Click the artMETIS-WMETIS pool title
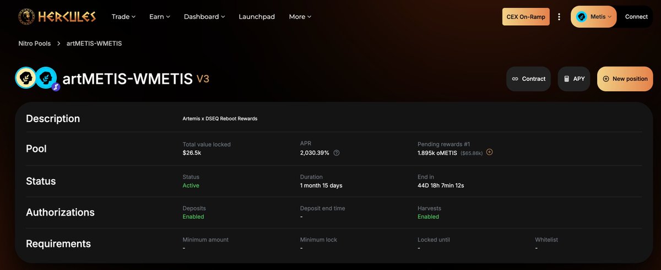Viewport: 661px width, 270px height. 127,79
